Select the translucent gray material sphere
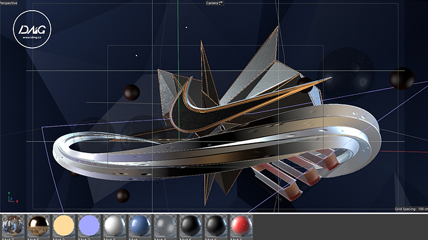The image size is (428, 240). click(165, 226)
